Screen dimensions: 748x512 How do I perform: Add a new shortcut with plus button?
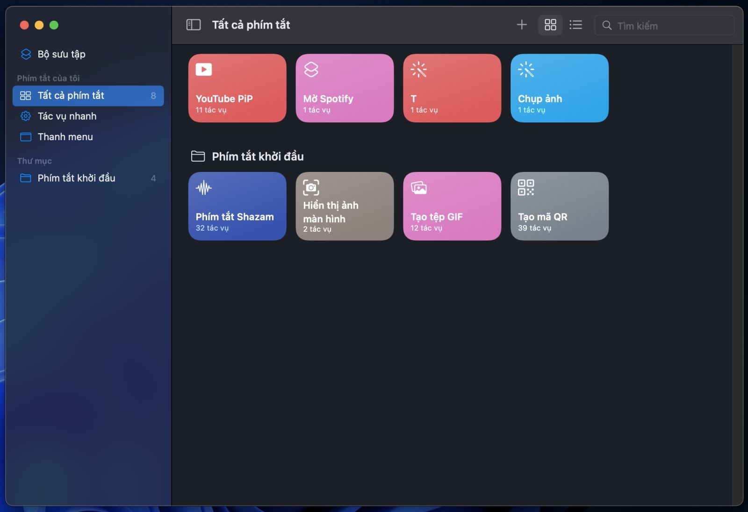[x=522, y=25]
